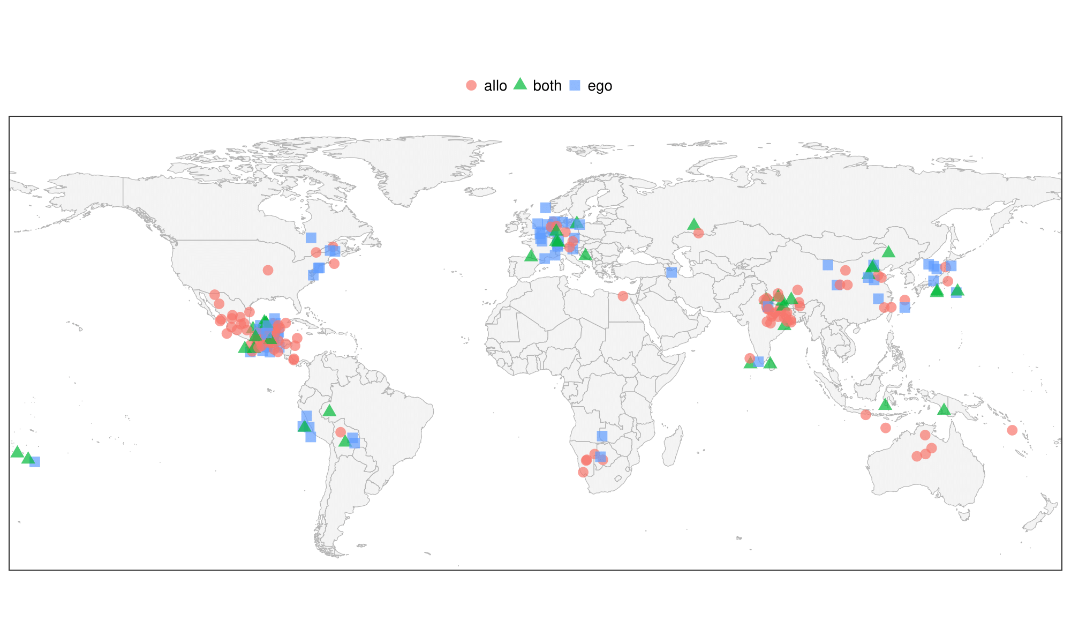Click the green triangle marker on New Guinea
This screenshot has width=1071, height=643.
[944, 409]
